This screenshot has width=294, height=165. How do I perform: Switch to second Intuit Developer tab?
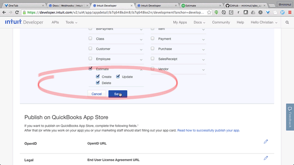coord(157,5)
